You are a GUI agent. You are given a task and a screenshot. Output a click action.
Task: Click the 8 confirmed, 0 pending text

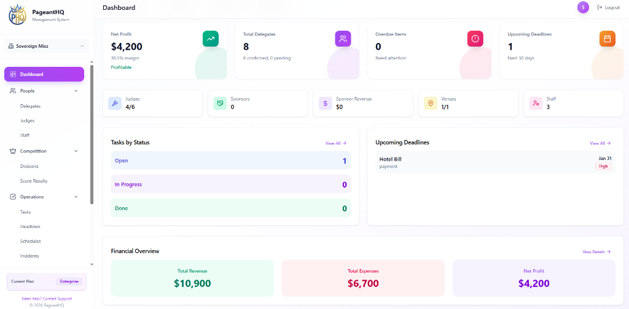pyautogui.click(x=267, y=58)
